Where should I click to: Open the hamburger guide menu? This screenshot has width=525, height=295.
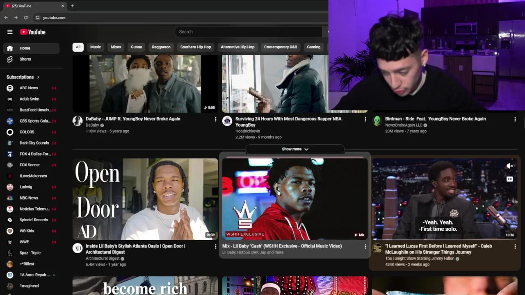pos(10,32)
